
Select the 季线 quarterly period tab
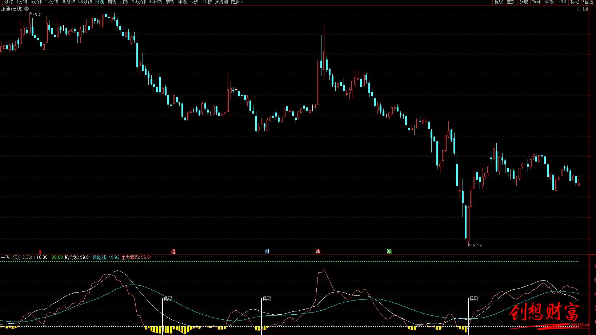170,2
